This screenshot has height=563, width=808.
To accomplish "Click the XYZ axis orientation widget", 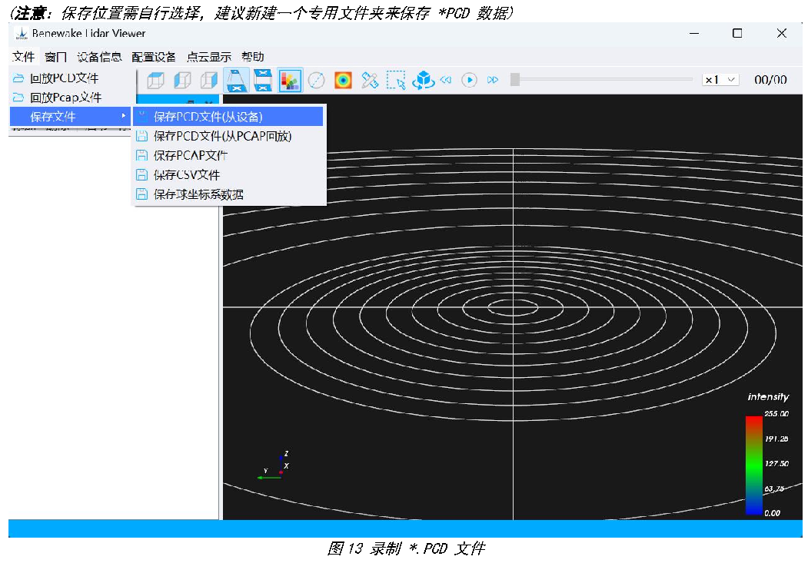I will tap(274, 465).
